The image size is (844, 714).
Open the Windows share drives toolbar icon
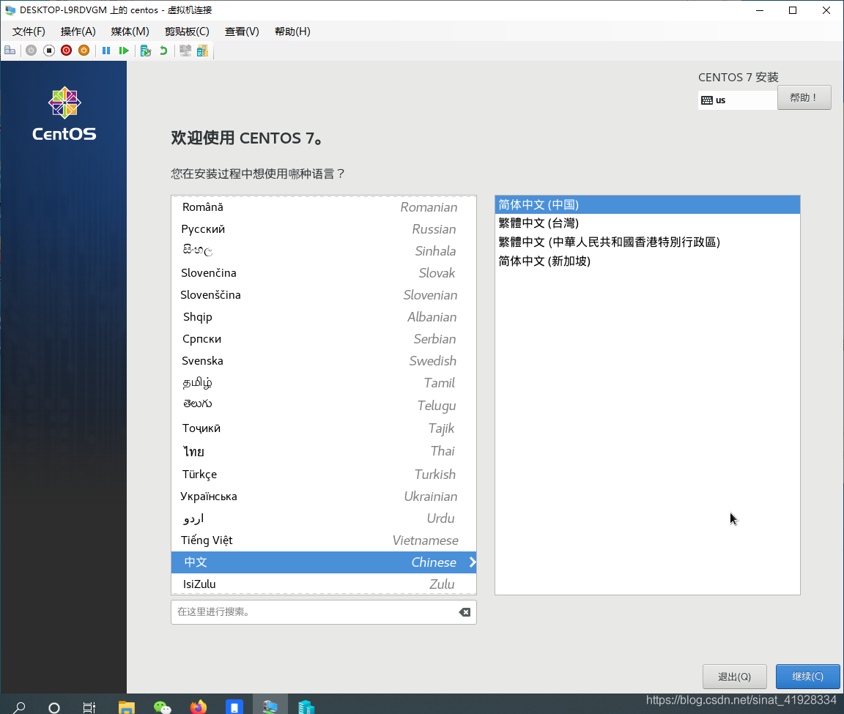[x=202, y=51]
